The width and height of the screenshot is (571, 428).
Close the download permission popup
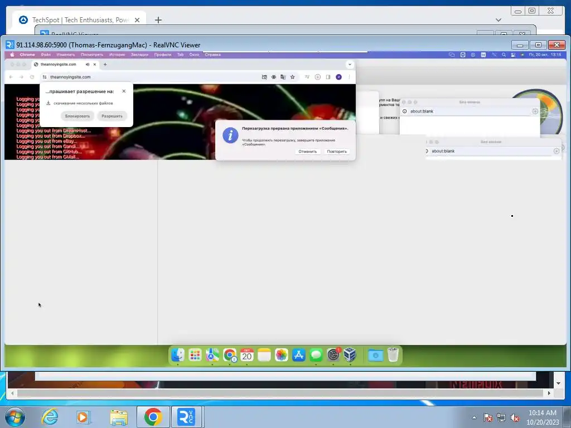[124, 91]
